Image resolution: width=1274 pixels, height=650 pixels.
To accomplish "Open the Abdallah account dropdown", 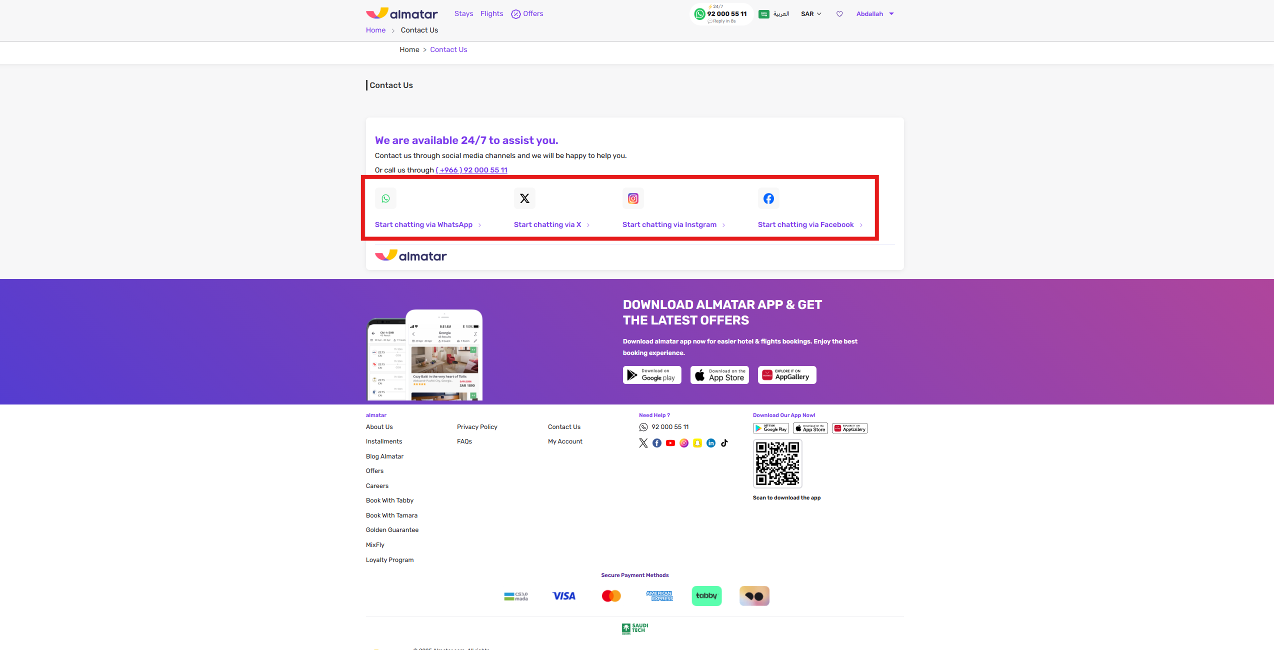I will coord(874,14).
